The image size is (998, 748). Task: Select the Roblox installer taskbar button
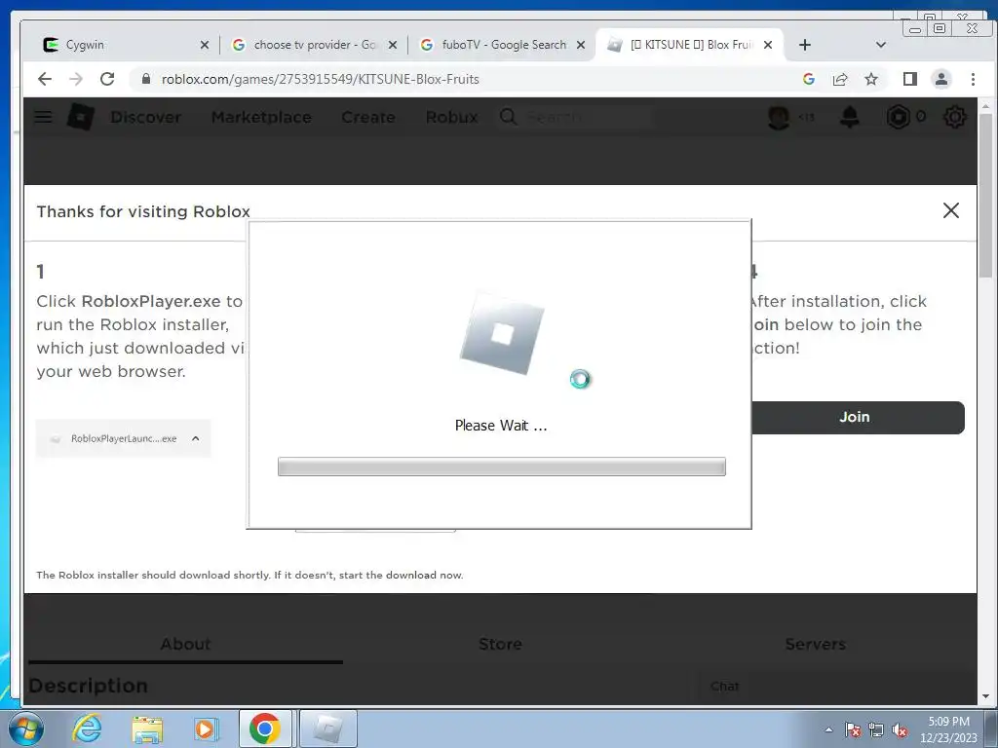[x=327, y=729]
